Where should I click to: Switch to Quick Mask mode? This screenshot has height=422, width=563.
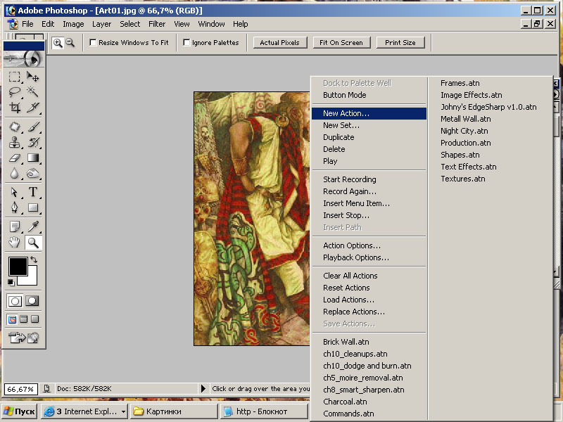coord(32,301)
